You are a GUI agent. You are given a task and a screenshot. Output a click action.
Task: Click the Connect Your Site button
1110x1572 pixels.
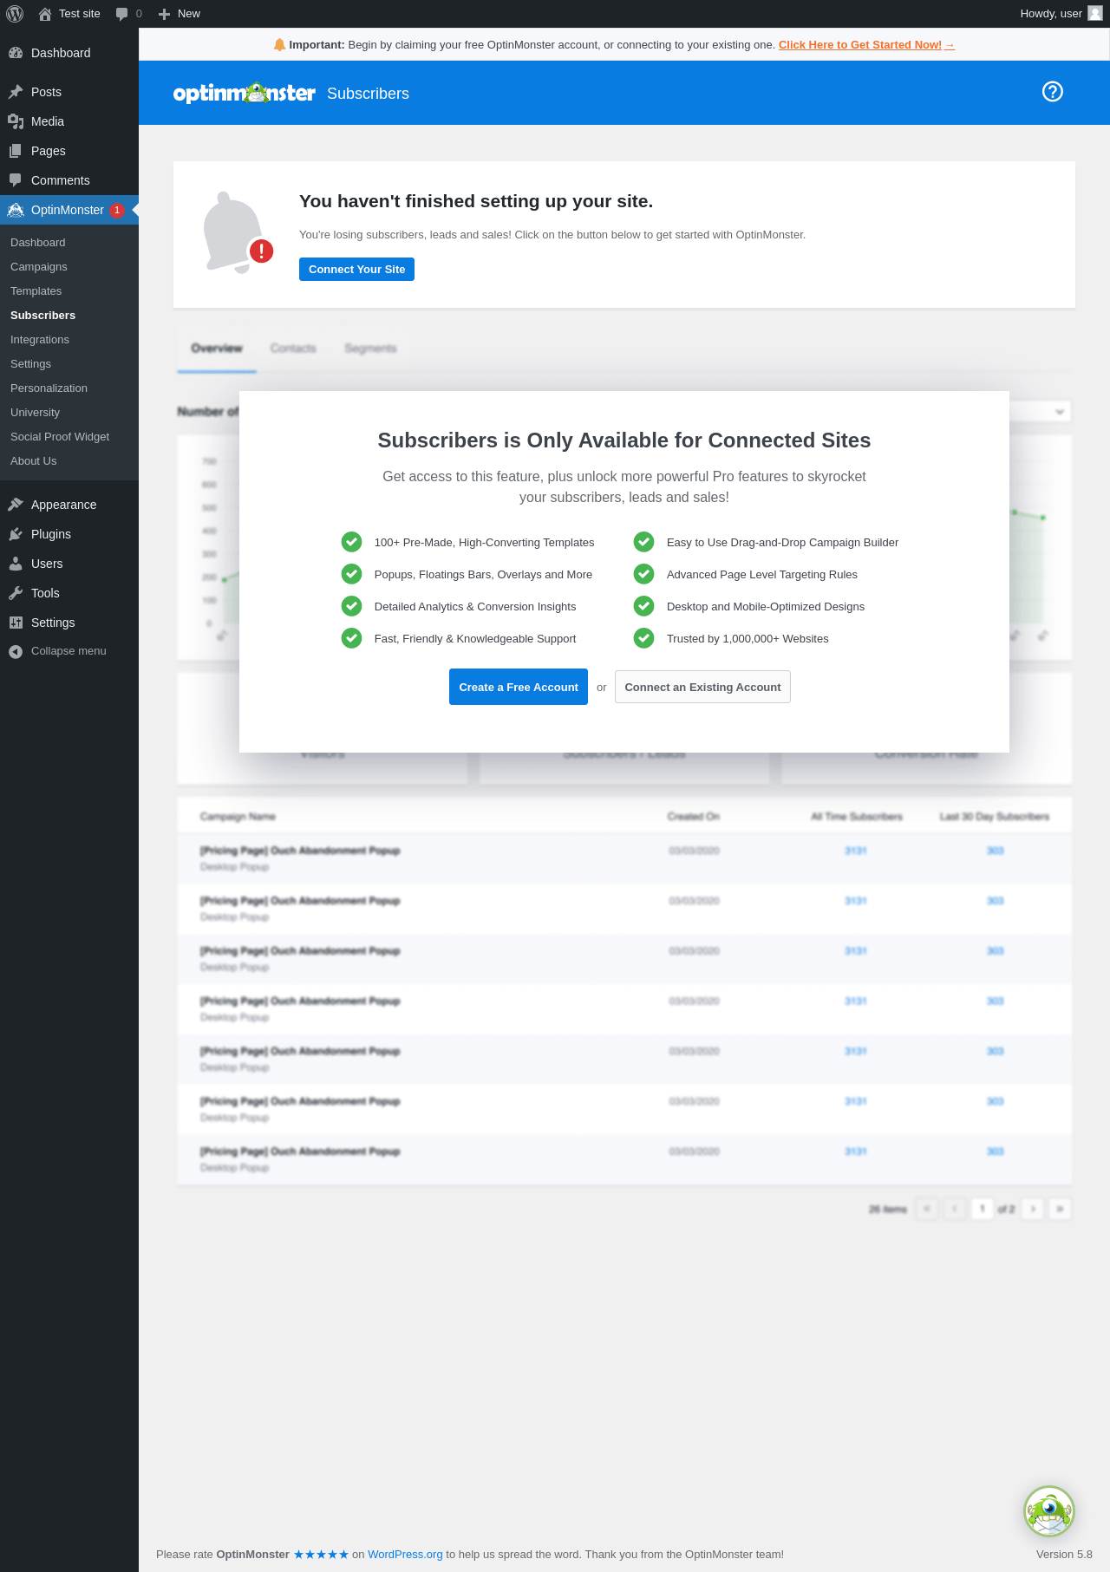[356, 269]
